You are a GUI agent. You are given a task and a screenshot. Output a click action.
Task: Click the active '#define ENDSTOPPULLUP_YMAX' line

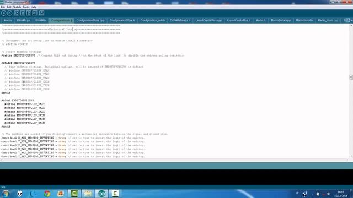point(24,108)
